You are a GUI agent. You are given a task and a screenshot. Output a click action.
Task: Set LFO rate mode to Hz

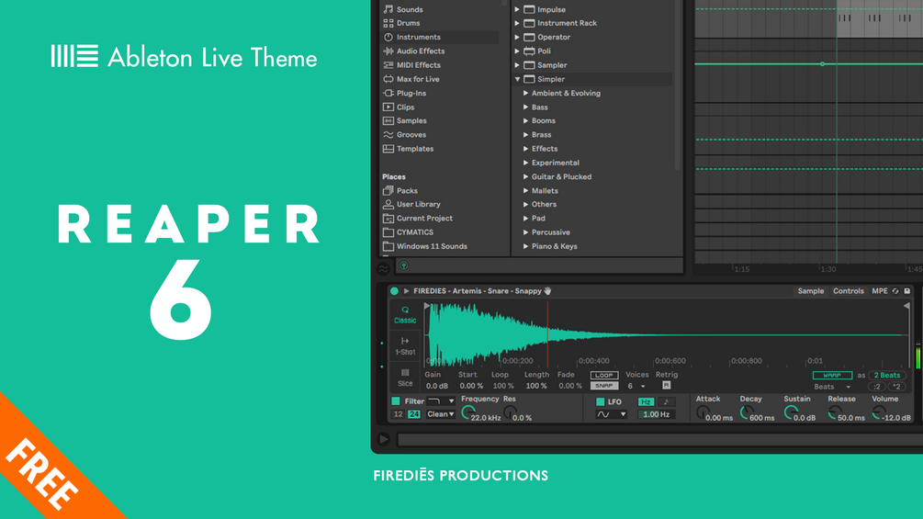coord(646,402)
